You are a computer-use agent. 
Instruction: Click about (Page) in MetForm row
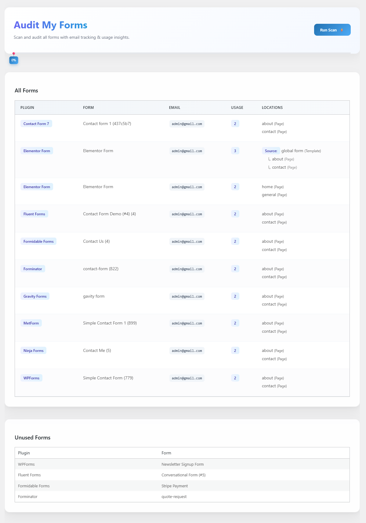click(x=273, y=323)
